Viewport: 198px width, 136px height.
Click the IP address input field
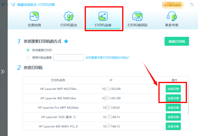click(69, 58)
